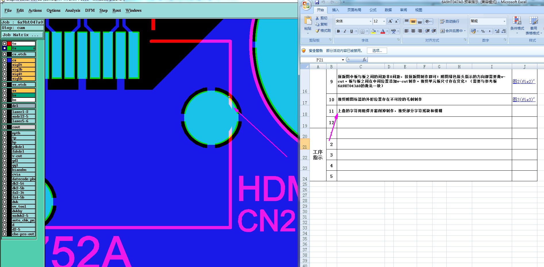544x267 pixels.
Task: Open the DFM menu
Action: pos(90,10)
